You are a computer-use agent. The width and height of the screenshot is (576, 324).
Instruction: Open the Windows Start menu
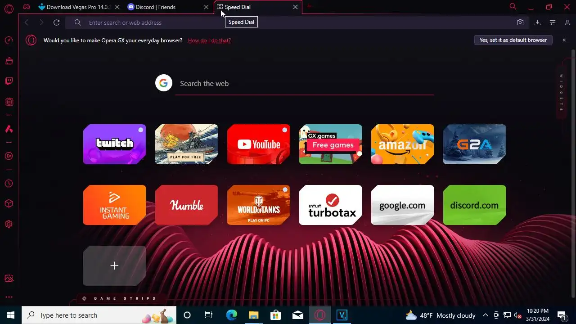point(11,315)
